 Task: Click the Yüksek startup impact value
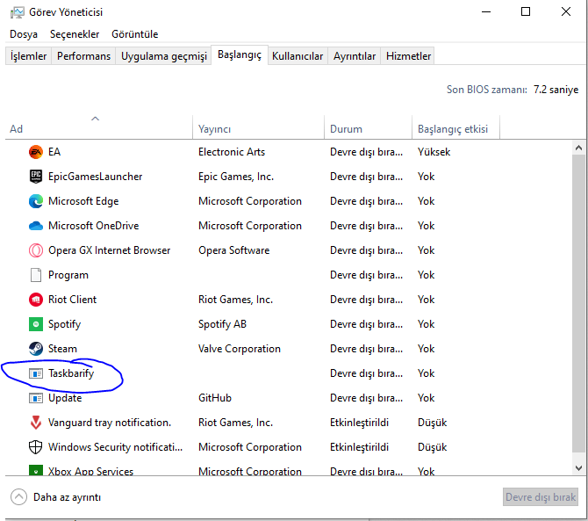434,152
